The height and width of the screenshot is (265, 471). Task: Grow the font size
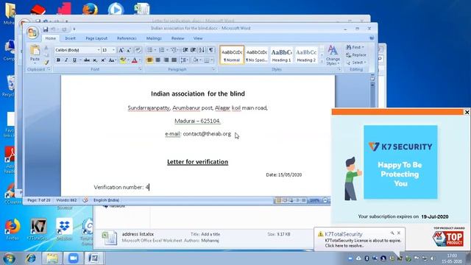tap(121, 50)
